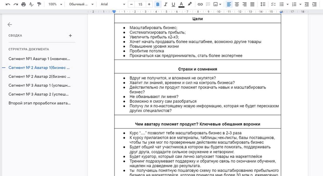Increase font size with plus stepper
The image size is (323, 176).
149,4
